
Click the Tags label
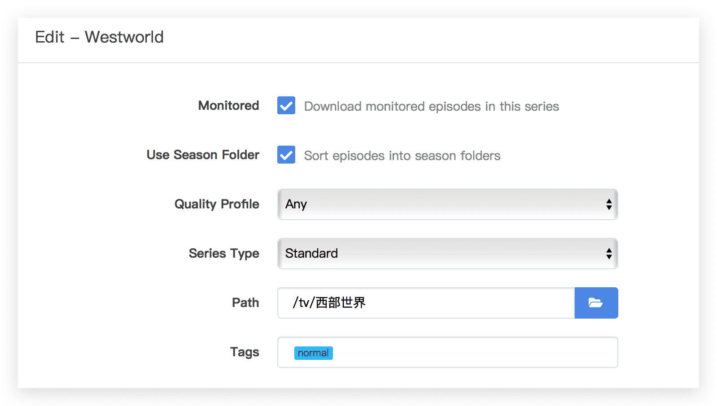(245, 352)
